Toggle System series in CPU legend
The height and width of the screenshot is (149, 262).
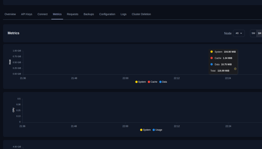click(145, 130)
